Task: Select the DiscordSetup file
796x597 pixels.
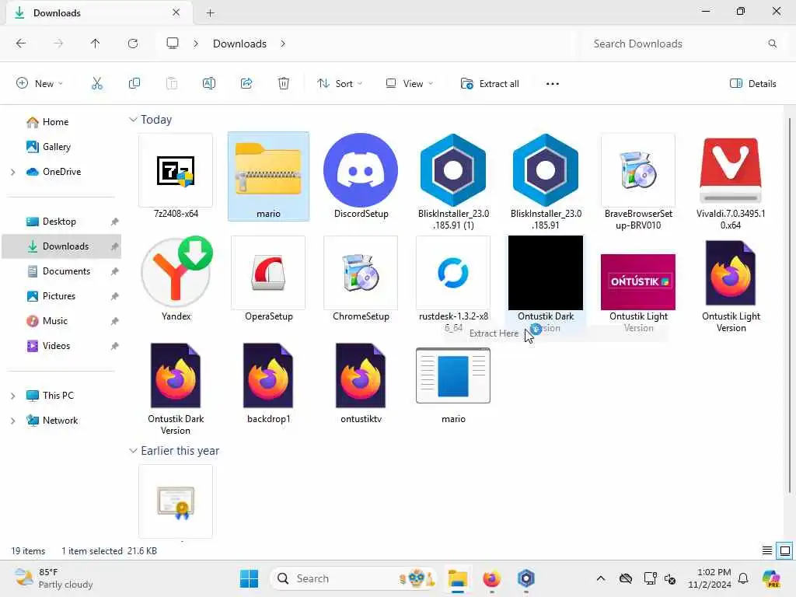Action: 361,176
